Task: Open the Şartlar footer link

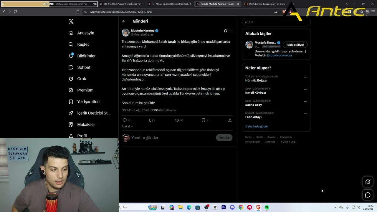Action: tap(249, 137)
